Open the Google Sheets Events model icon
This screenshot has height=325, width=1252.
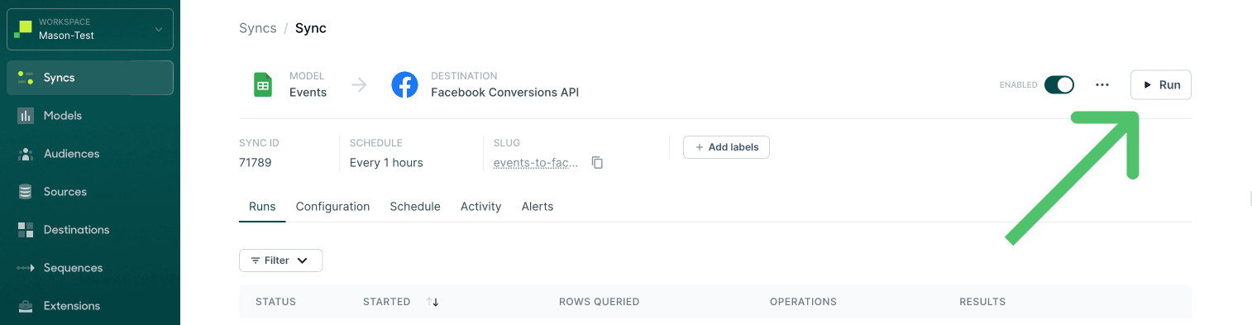(x=263, y=84)
